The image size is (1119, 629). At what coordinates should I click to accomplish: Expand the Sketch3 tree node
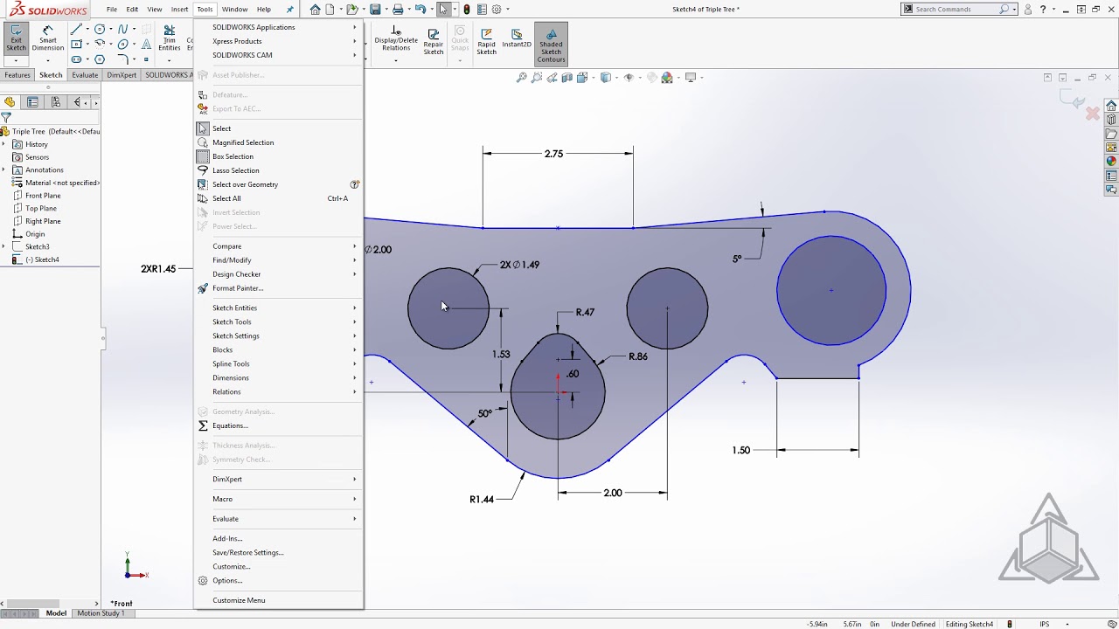click(4, 246)
